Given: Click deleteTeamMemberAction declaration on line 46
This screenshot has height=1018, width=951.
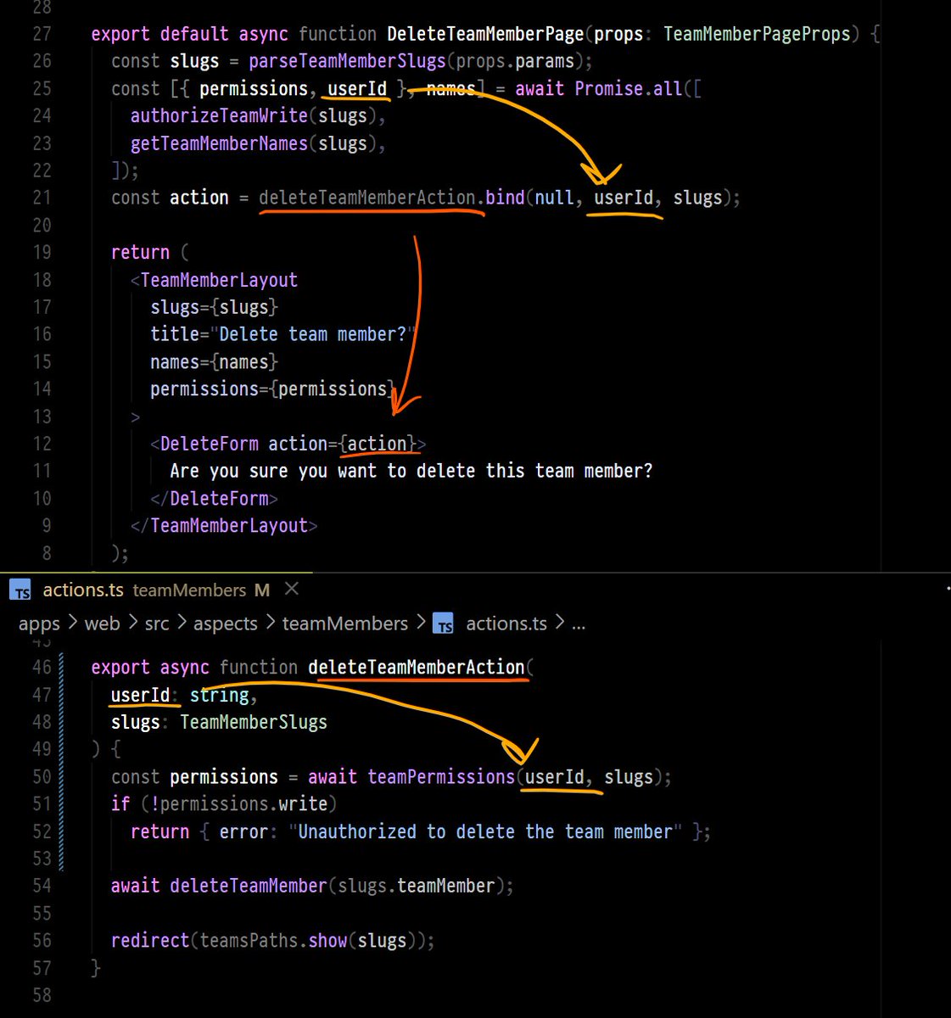Looking at the screenshot, I should point(417,668).
